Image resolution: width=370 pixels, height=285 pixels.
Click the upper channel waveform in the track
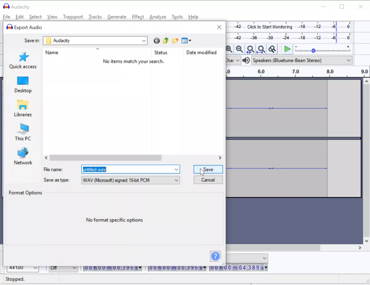point(277,108)
